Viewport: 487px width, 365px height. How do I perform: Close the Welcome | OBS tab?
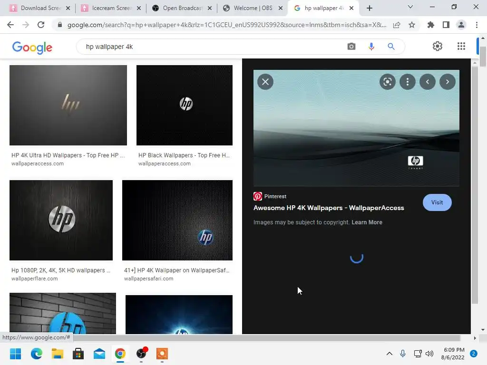click(281, 8)
